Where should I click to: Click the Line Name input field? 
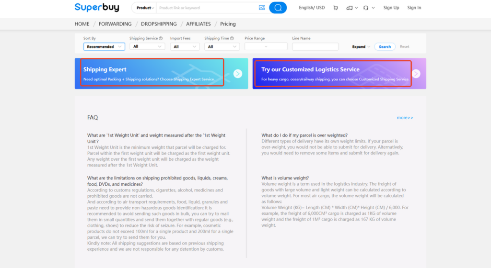(315, 47)
